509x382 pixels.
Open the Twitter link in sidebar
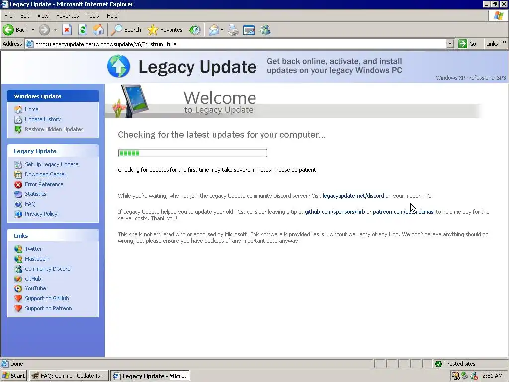pos(33,249)
